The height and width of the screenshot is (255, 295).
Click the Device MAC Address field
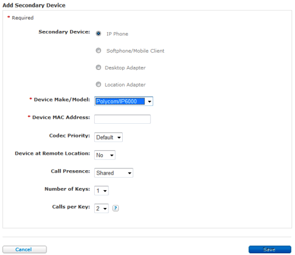click(x=122, y=119)
